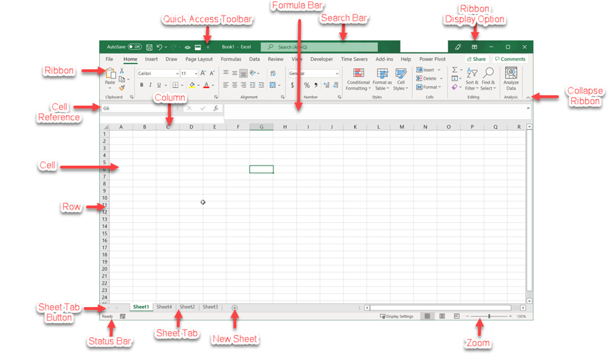Click the Undo arrow icon

tap(159, 47)
